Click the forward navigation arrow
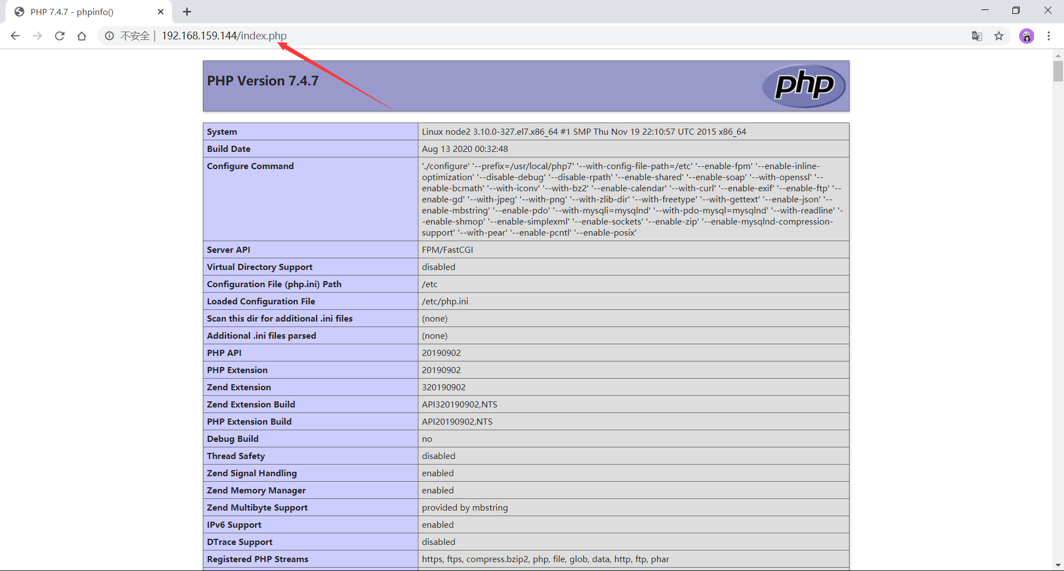Viewport: 1064px width, 571px height. 37,36
